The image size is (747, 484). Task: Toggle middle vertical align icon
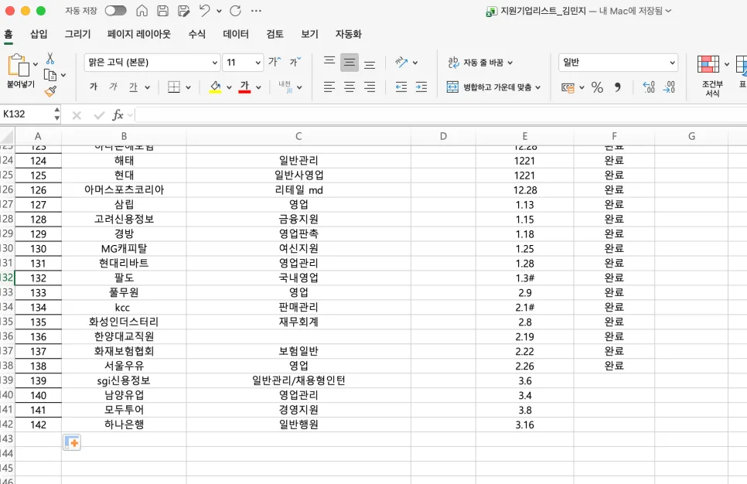pyautogui.click(x=350, y=63)
